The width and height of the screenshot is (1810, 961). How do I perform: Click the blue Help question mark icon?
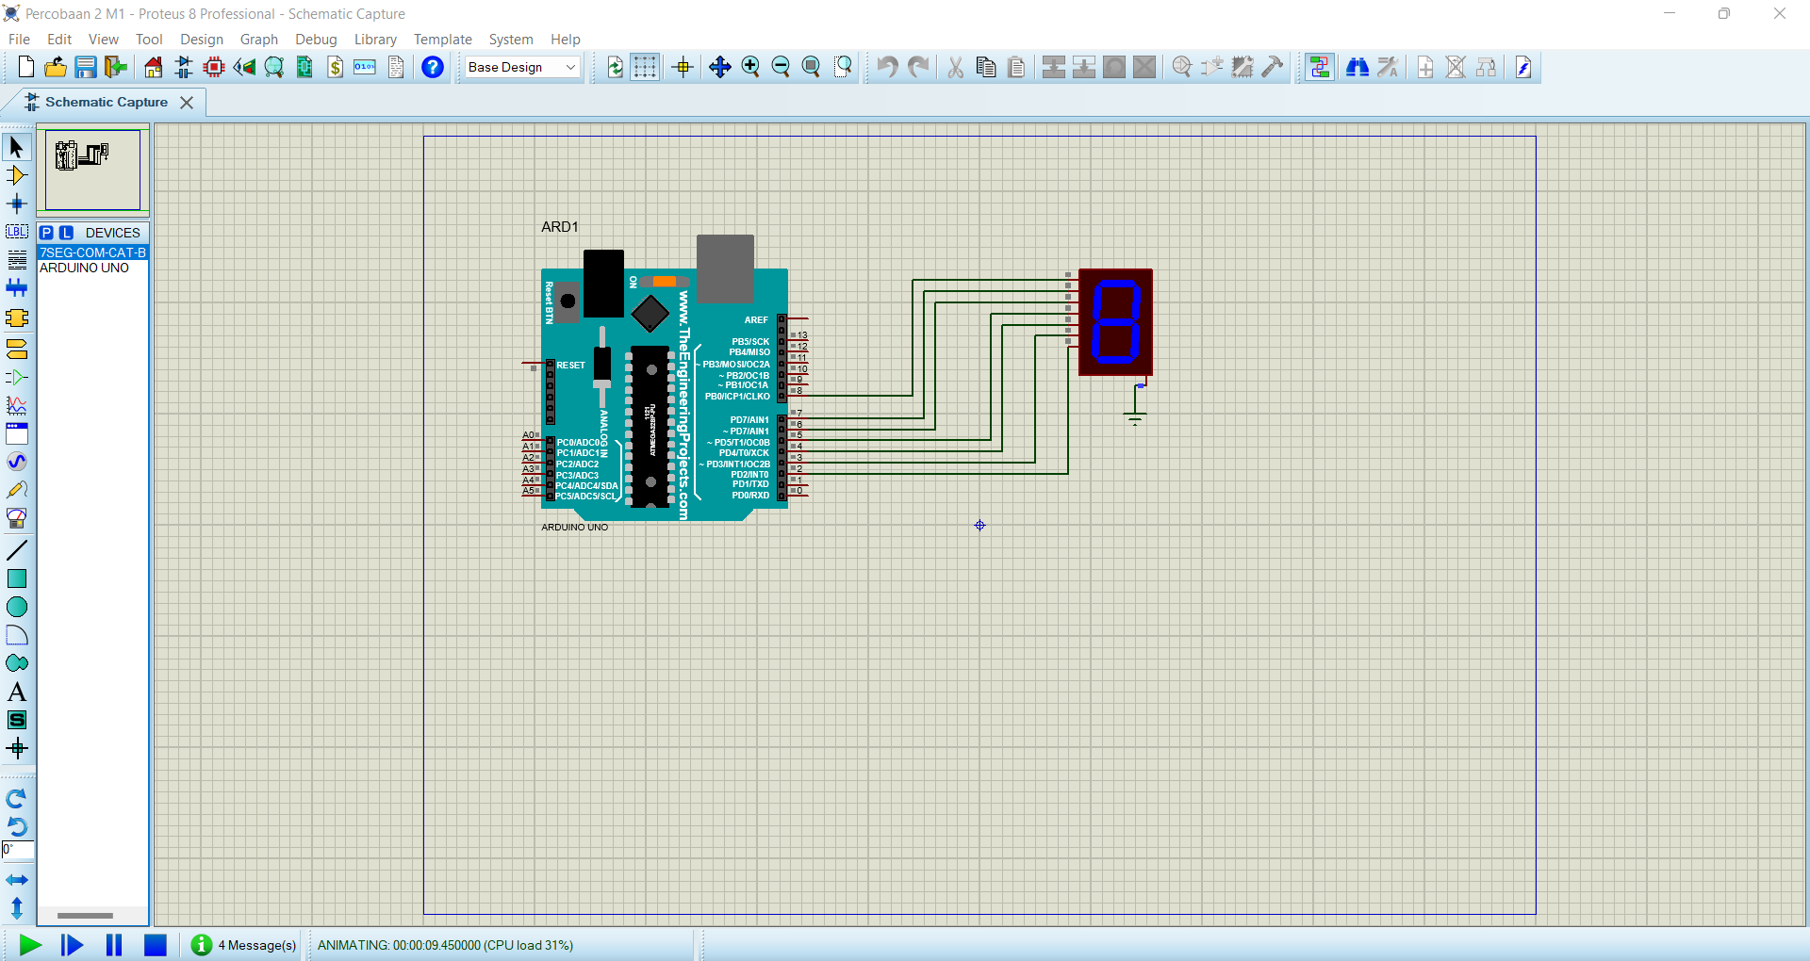click(433, 67)
